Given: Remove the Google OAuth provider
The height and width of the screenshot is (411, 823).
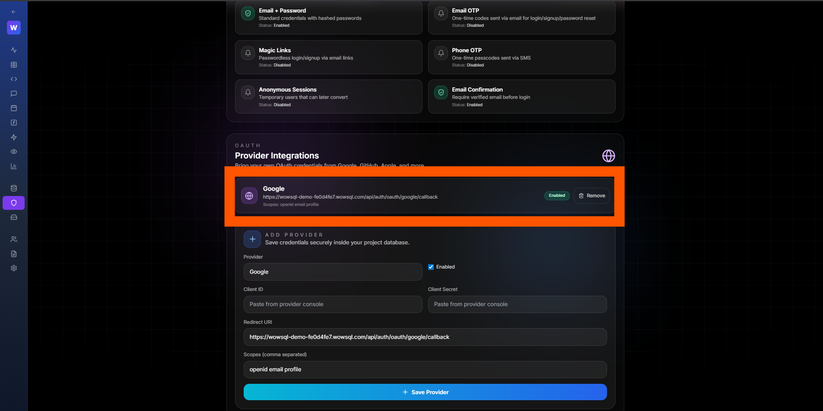Looking at the screenshot, I should point(591,196).
